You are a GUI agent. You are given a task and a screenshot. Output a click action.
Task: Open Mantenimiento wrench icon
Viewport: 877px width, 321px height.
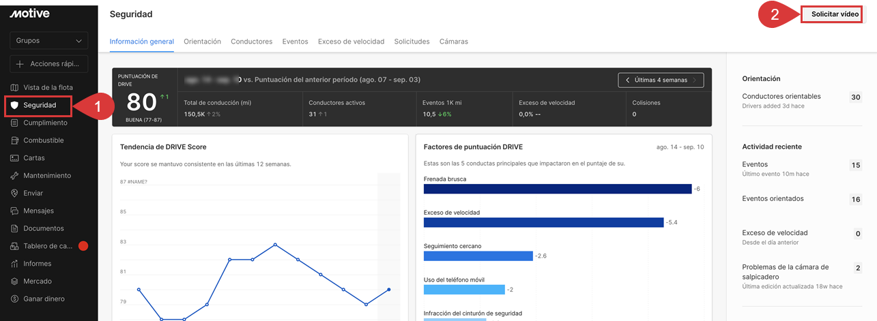tap(14, 176)
